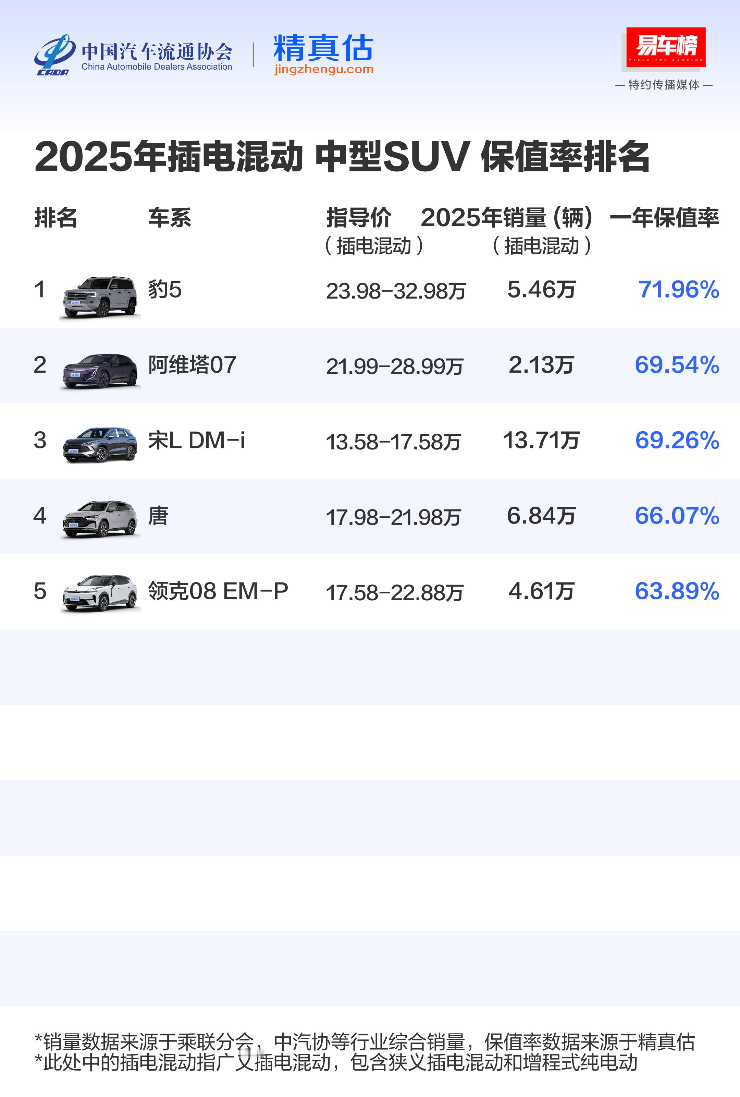740x1097 pixels.
Task: Click the 中国汽车流通协会 title text
Action: 157,50
